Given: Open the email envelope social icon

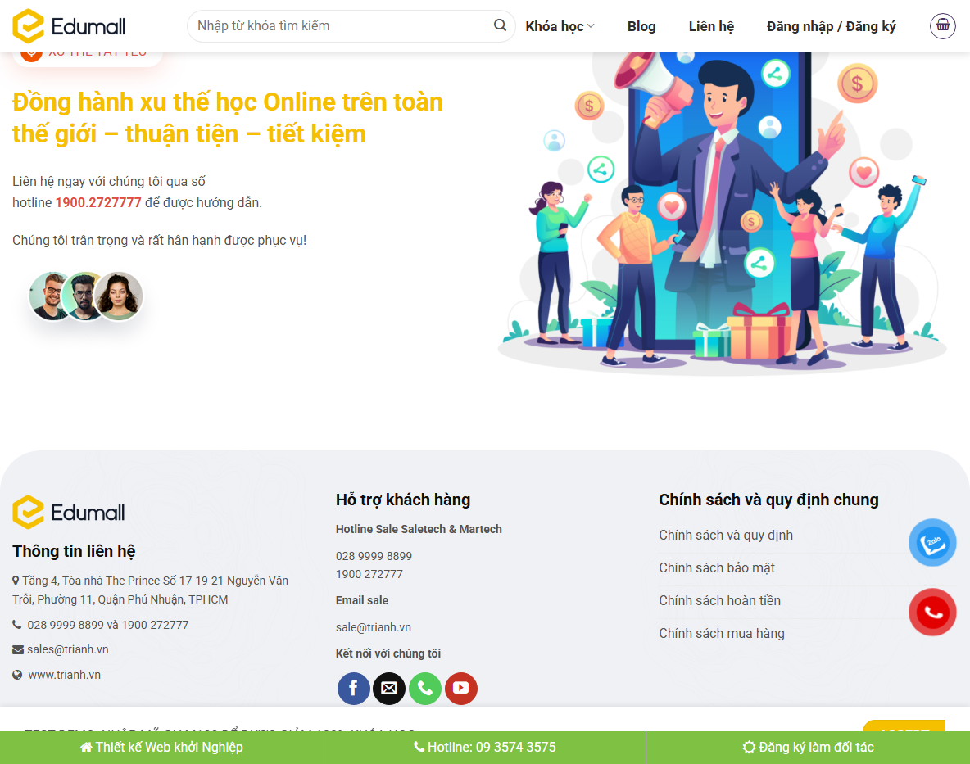Looking at the screenshot, I should [389, 689].
